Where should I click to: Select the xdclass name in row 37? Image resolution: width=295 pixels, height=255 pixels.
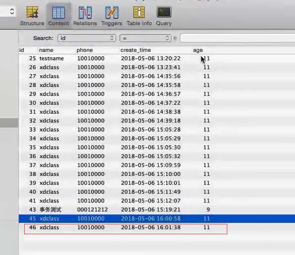pos(49,165)
